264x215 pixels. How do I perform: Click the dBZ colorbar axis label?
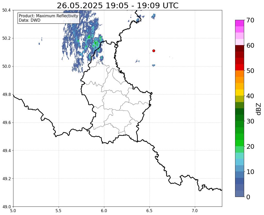pyautogui.click(x=259, y=109)
